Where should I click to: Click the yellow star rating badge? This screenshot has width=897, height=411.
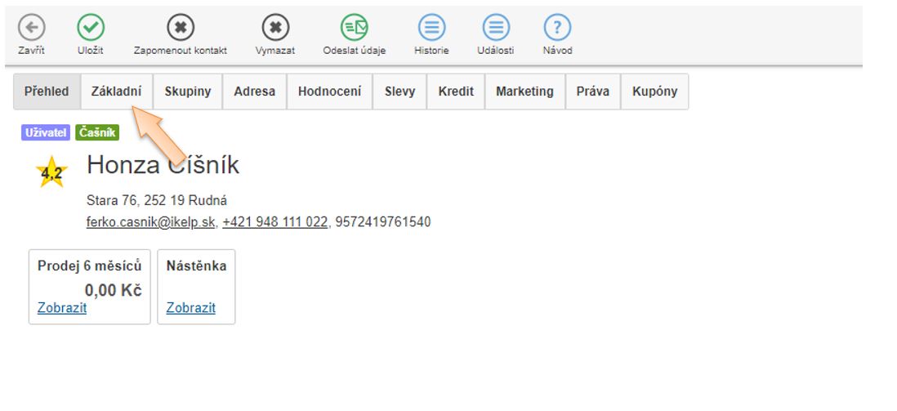[x=52, y=172]
